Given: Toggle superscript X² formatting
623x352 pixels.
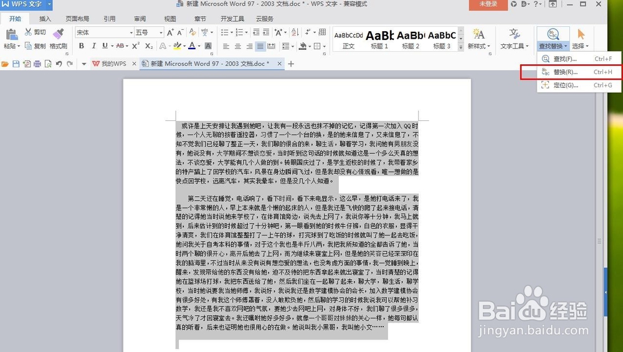Looking at the screenshot, I should [136, 46].
